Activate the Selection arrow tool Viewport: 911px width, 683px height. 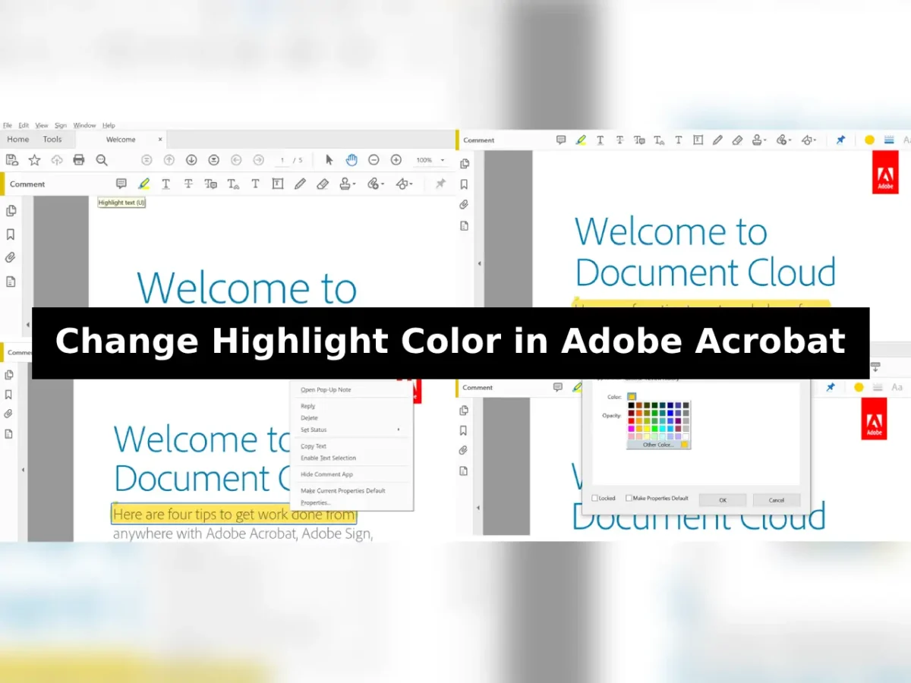click(329, 159)
